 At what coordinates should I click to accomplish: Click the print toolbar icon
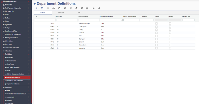tap(53, 8)
